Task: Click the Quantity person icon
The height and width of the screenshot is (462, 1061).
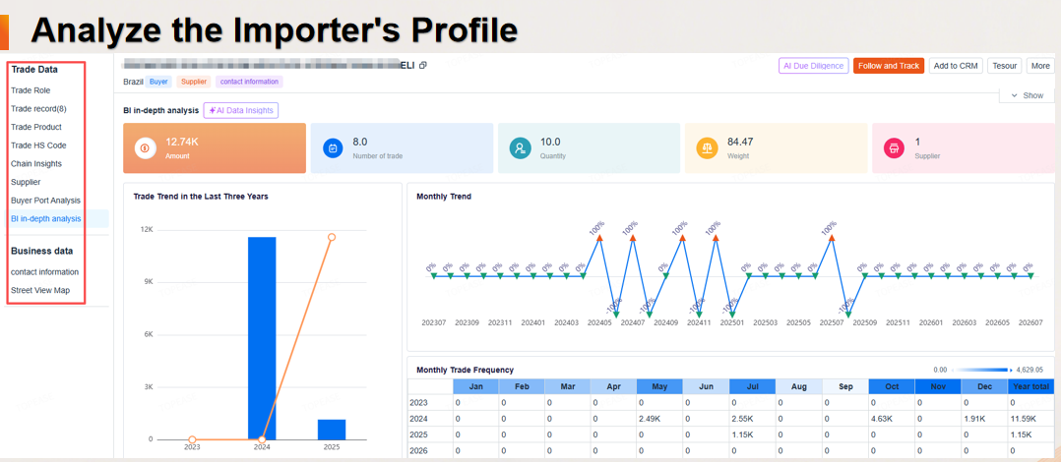Action: point(520,147)
